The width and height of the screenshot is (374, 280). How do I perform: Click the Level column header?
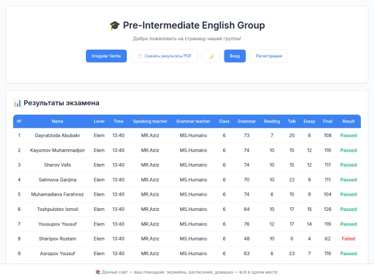click(x=99, y=122)
